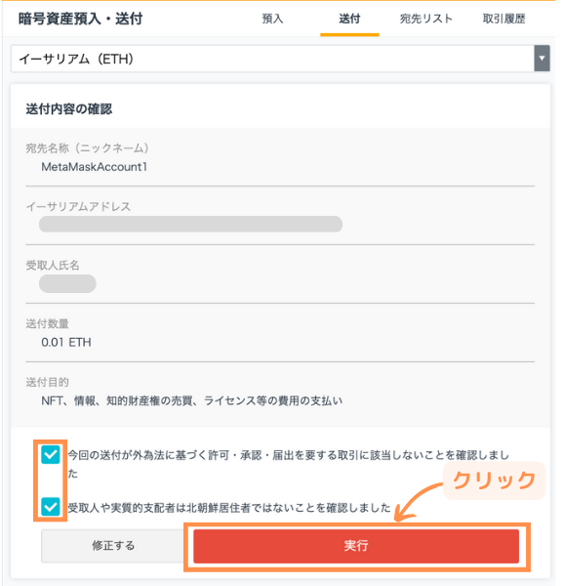Image resolution: width=563 pixels, height=586 pixels.
Task: Toggle the 北朝鮮居住者 confirmation checkbox
Action: pos(51,507)
